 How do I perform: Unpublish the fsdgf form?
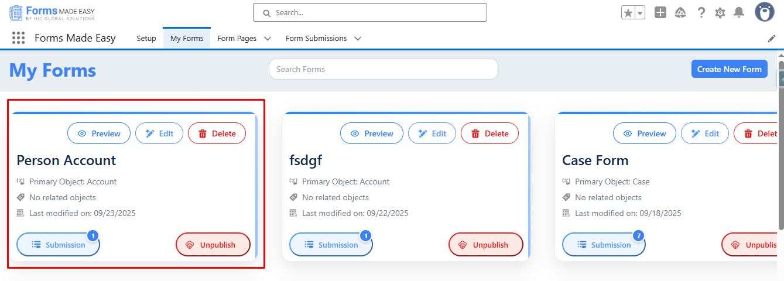[485, 245]
